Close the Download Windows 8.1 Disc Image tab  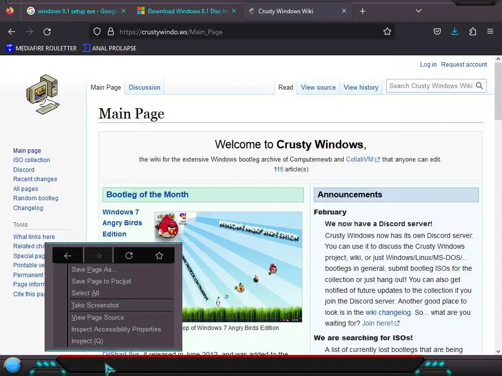tap(234, 11)
